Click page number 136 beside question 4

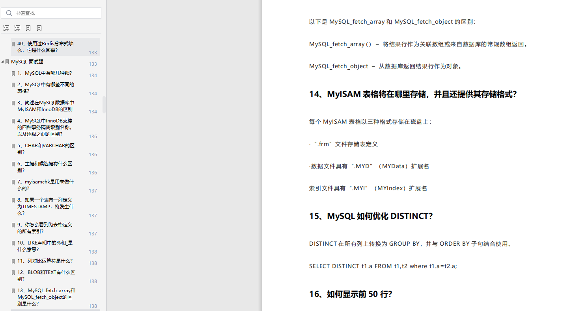(93, 136)
